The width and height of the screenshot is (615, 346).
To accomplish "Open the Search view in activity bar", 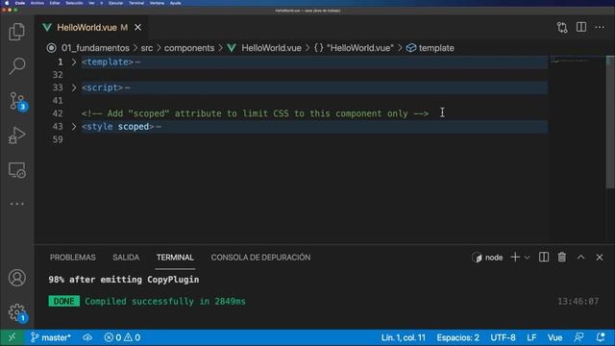I will 17,66.
